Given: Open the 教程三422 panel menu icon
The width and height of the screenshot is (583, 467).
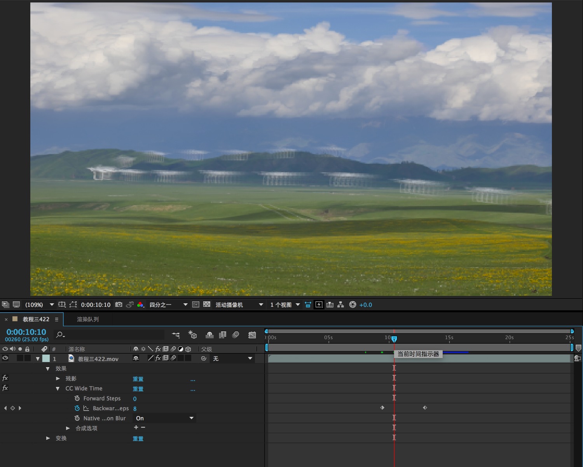Looking at the screenshot, I should tap(57, 319).
